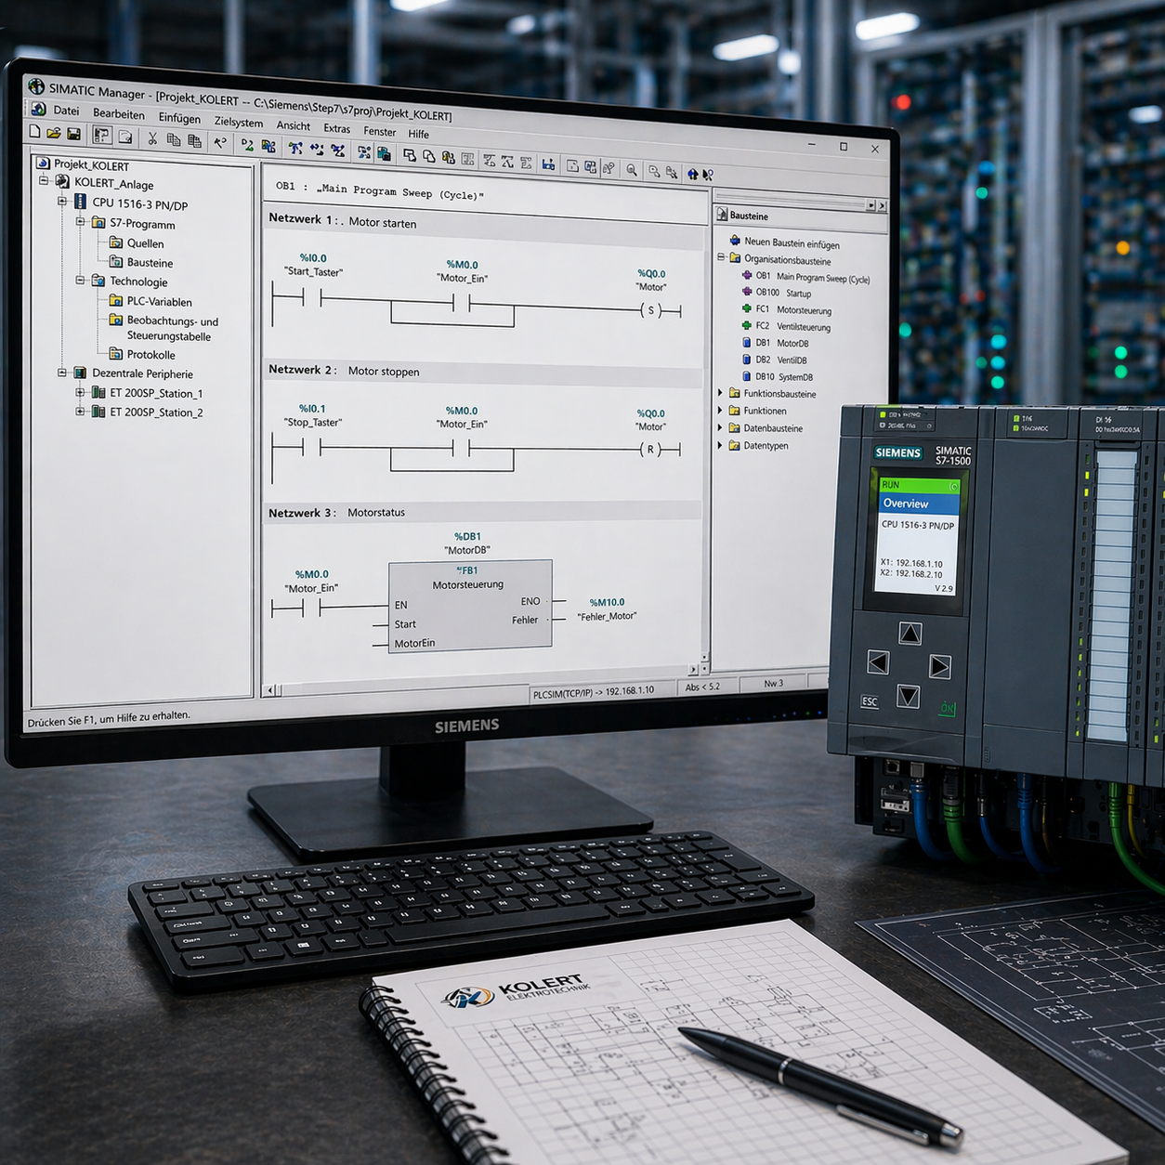Click the Open project folder icon
Image resolution: width=1165 pixels, height=1165 pixels.
coord(54,133)
